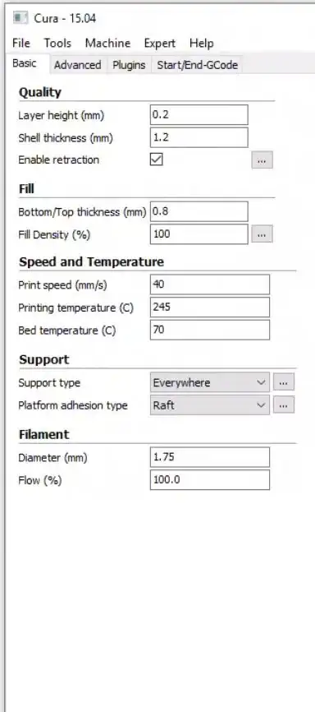Expand the Support type dropdown

click(x=210, y=382)
